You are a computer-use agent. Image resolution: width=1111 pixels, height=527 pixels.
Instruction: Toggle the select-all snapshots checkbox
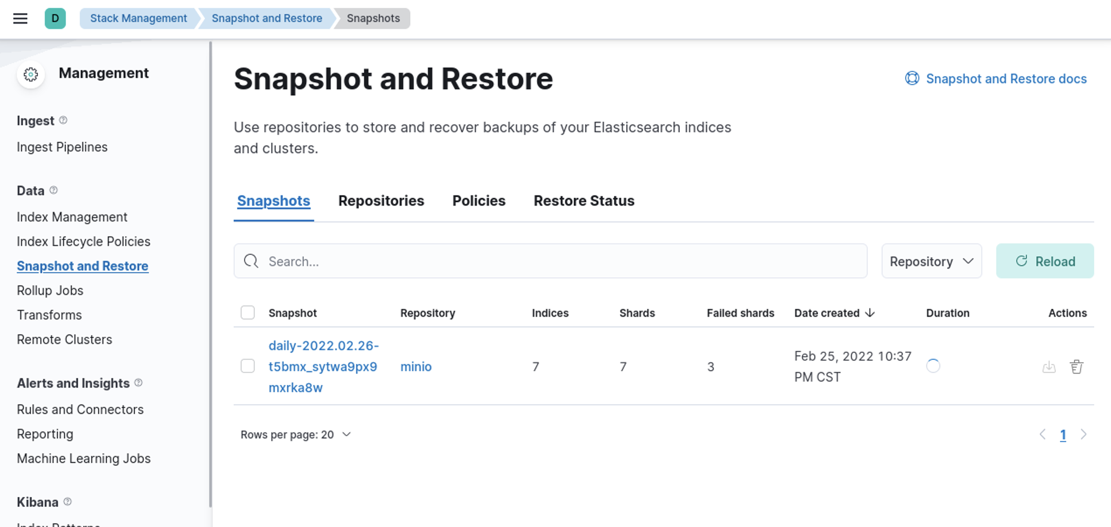248,313
